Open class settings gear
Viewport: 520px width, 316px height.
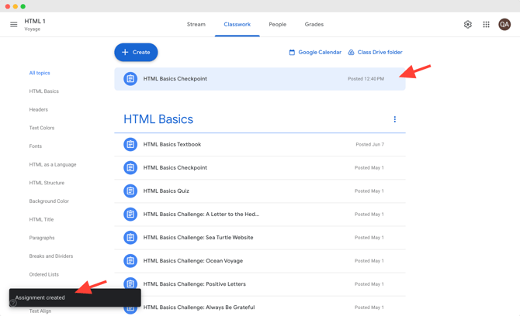[x=467, y=25]
